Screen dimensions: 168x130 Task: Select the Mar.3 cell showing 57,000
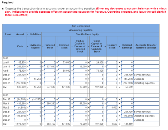coord(80,104)
